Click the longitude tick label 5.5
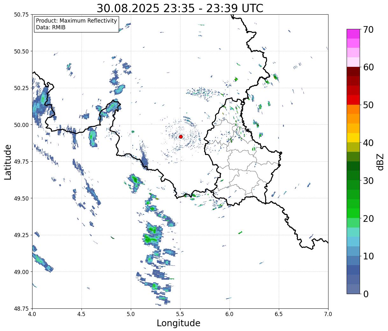Image resolution: width=388 pixels, height=331 pixels. click(x=180, y=314)
